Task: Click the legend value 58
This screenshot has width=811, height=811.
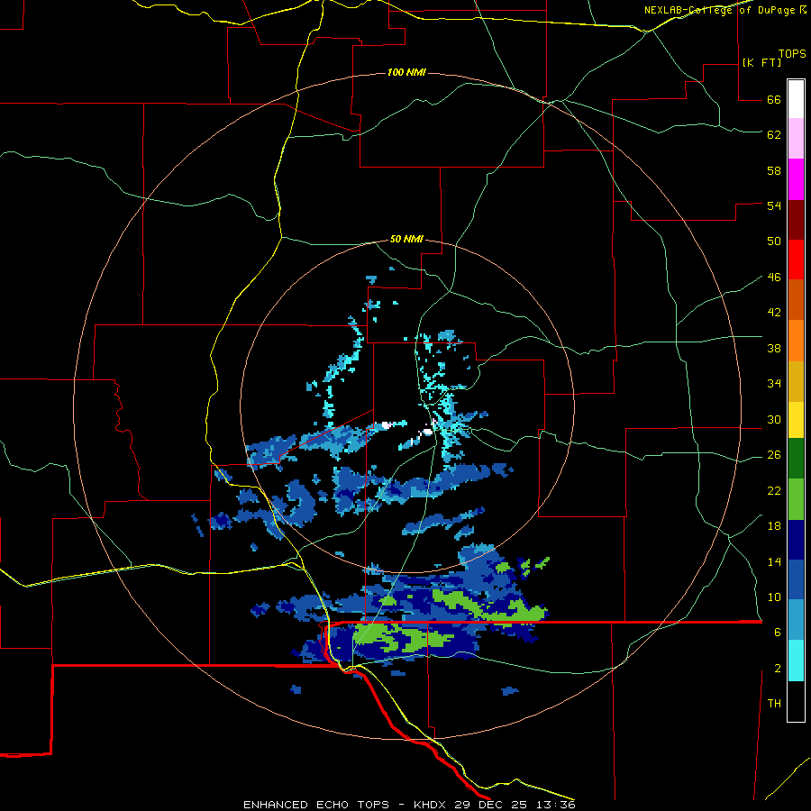Action: (x=774, y=170)
